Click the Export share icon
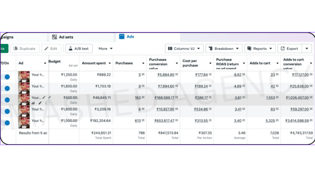Screen dimensions: 315x177 click(283, 49)
